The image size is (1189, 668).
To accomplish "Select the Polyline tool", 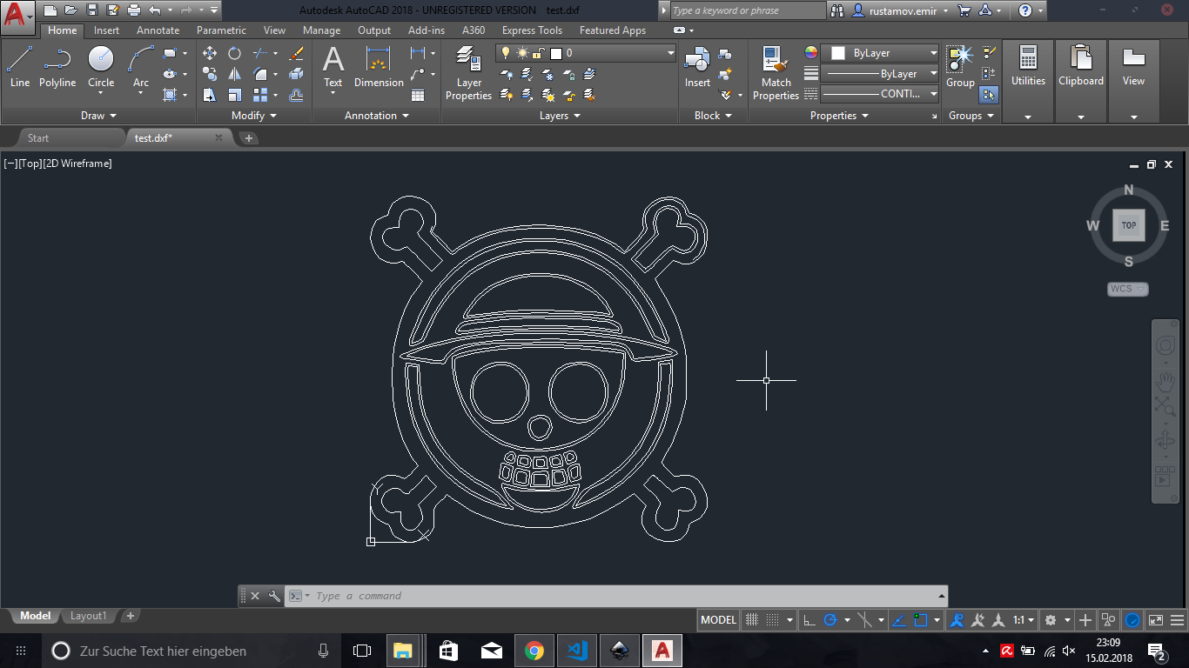I will pos(57,67).
